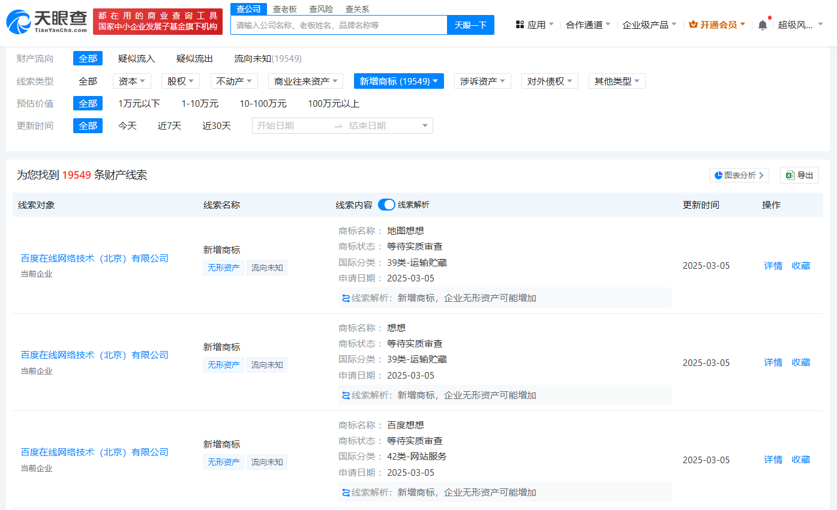Expand the 新增商标 (19549) dropdown

398,81
